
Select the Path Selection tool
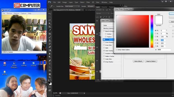point(50,67)
